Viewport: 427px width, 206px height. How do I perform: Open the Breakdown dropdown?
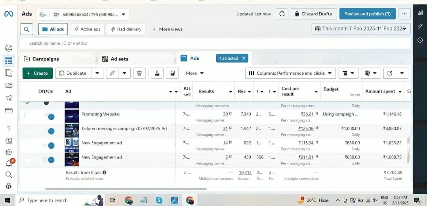pyautogui.click(x=348, y=73)
